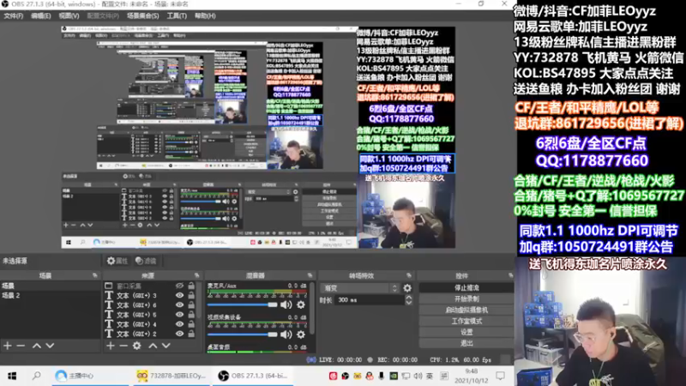The image size is (686, 386).
Task: Undock the 混音器 panel via header icon
Action: click(x=310, y=275)
